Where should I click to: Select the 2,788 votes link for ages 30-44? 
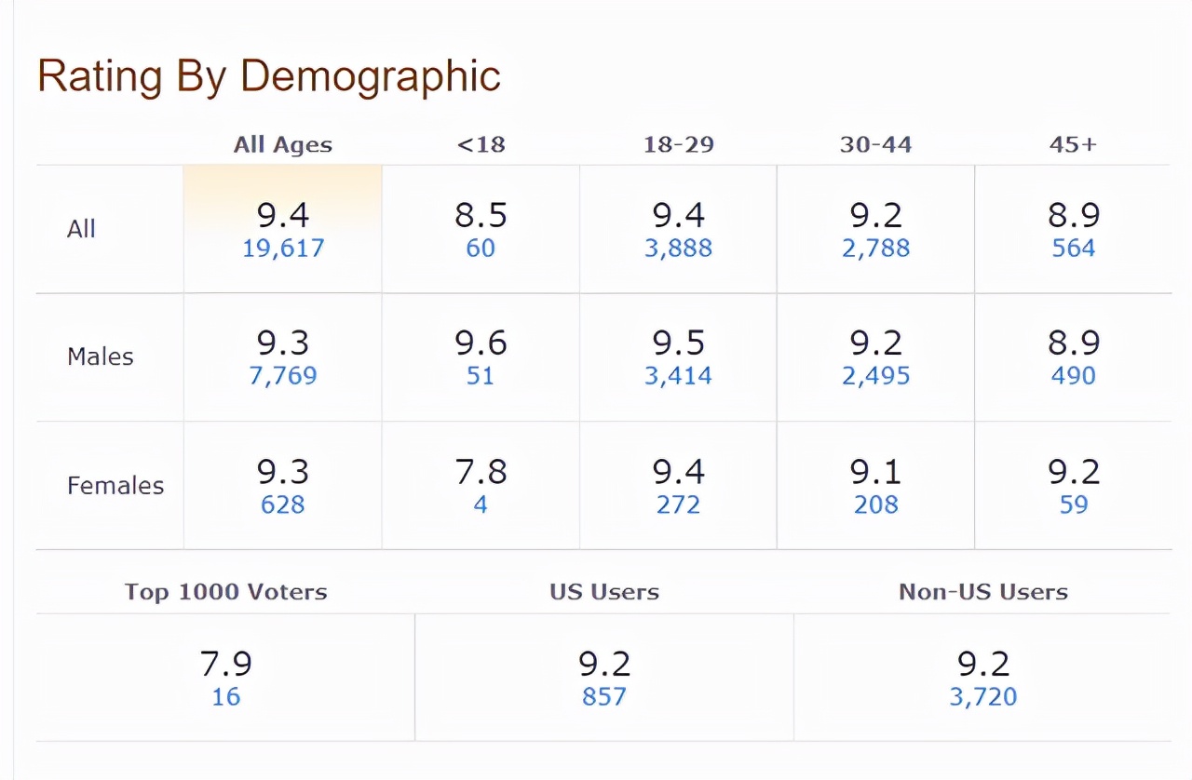point(875,249)
